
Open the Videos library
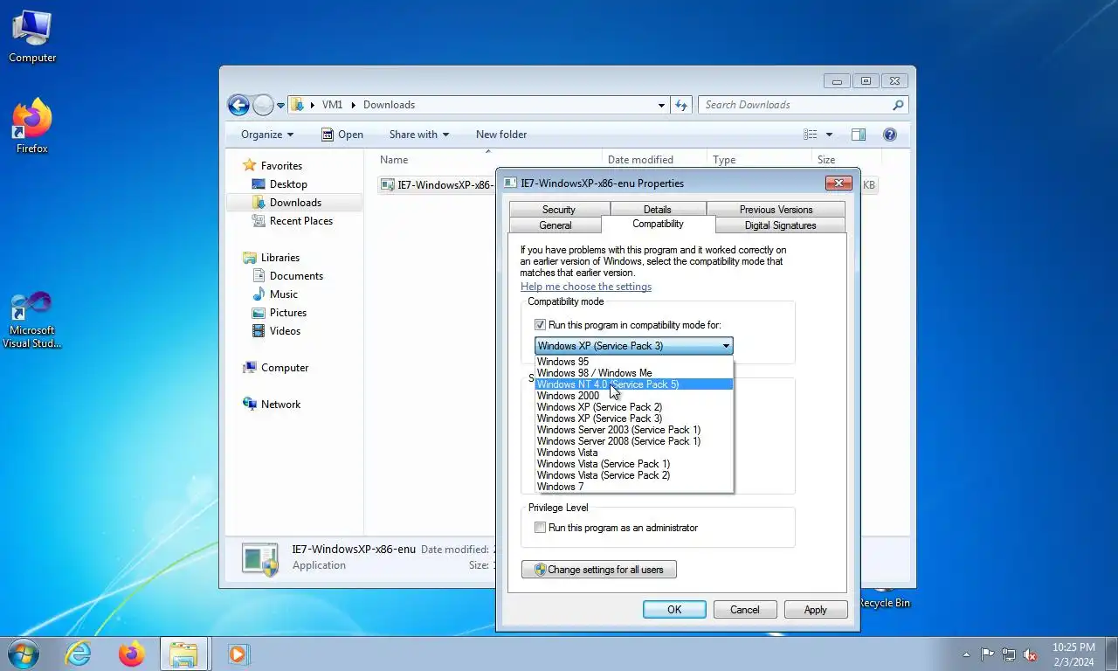pos(285,331)
